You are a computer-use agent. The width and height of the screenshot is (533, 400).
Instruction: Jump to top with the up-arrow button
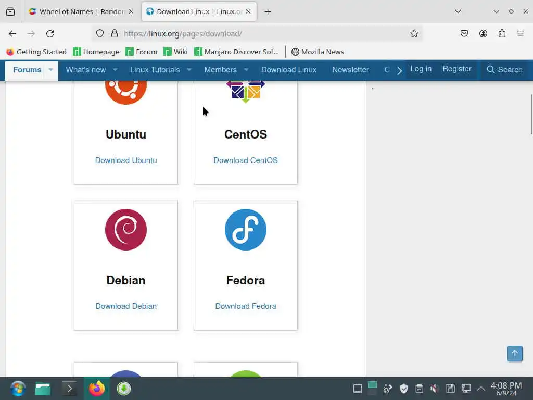tap(515, 354)
